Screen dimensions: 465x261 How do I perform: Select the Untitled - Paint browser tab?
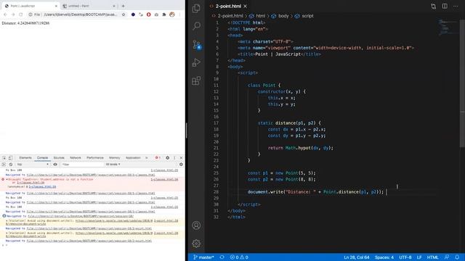pos(89,6)
